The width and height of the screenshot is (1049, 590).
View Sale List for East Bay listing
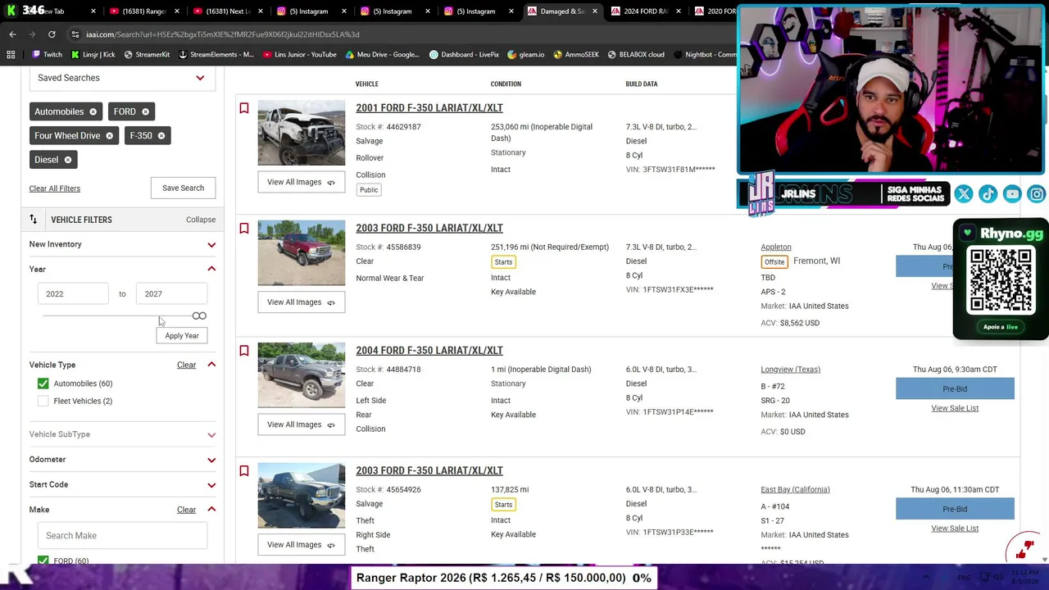[x=955, y=529]
